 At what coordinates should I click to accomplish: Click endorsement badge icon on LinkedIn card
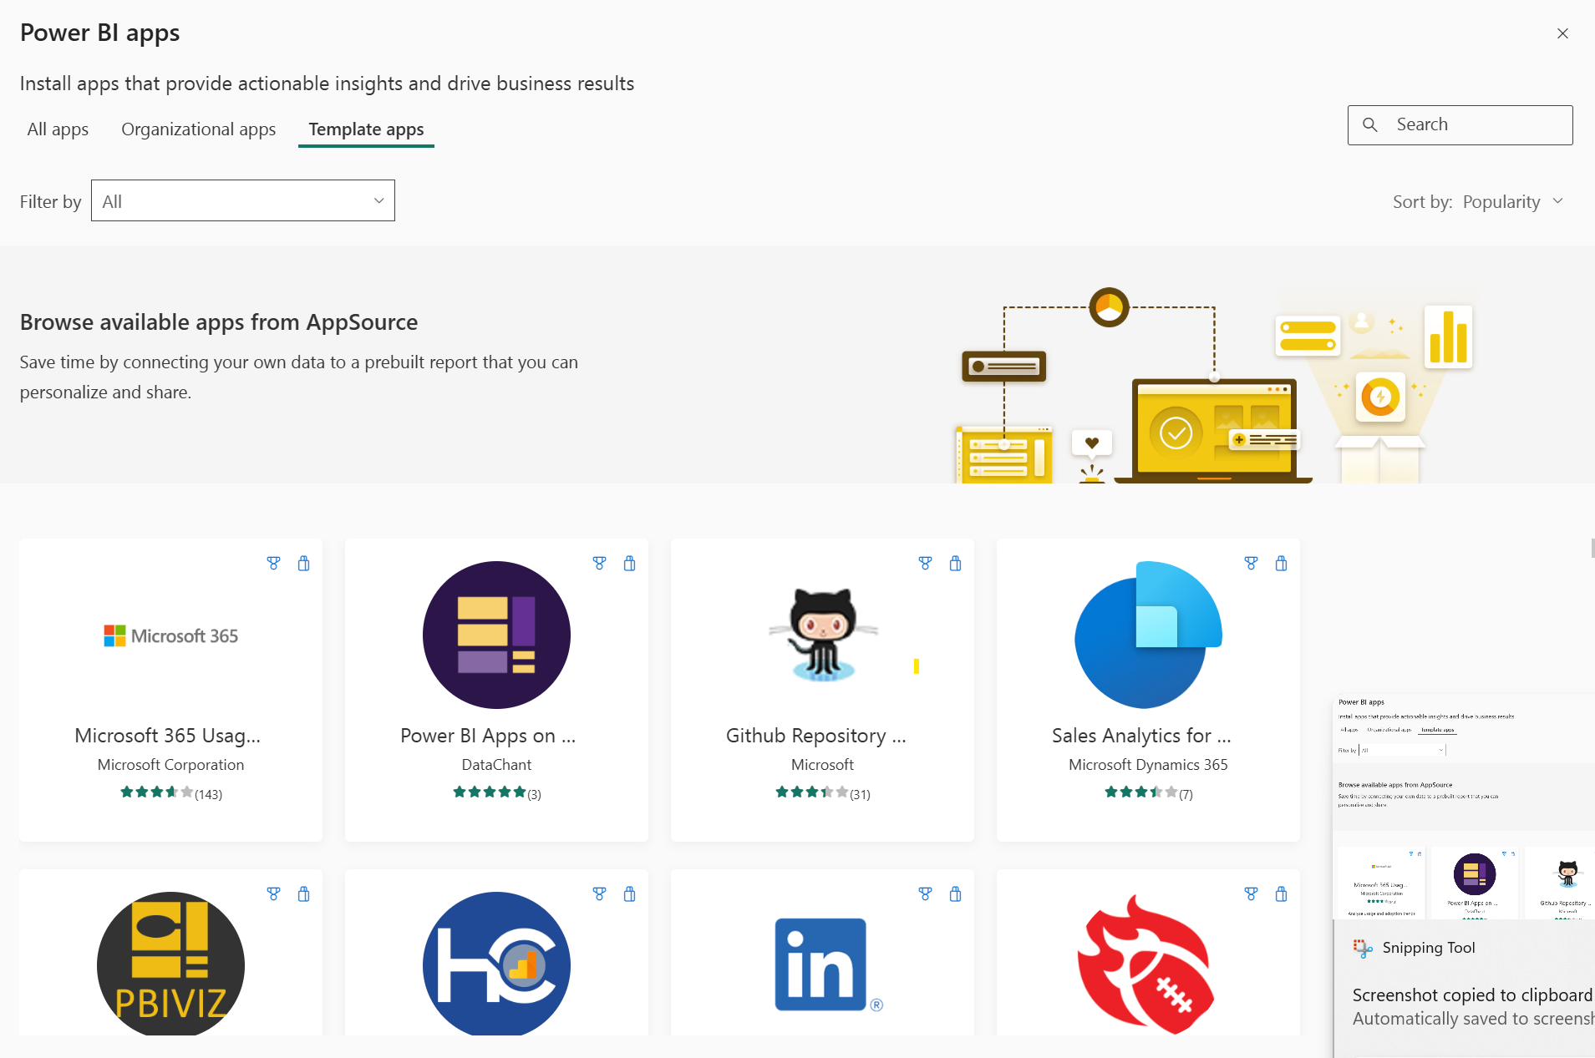tap(925, 894)
